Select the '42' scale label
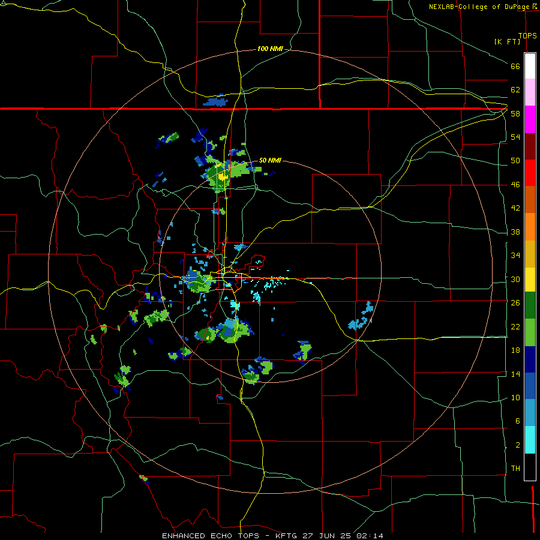540x540 pixels. 515,208
